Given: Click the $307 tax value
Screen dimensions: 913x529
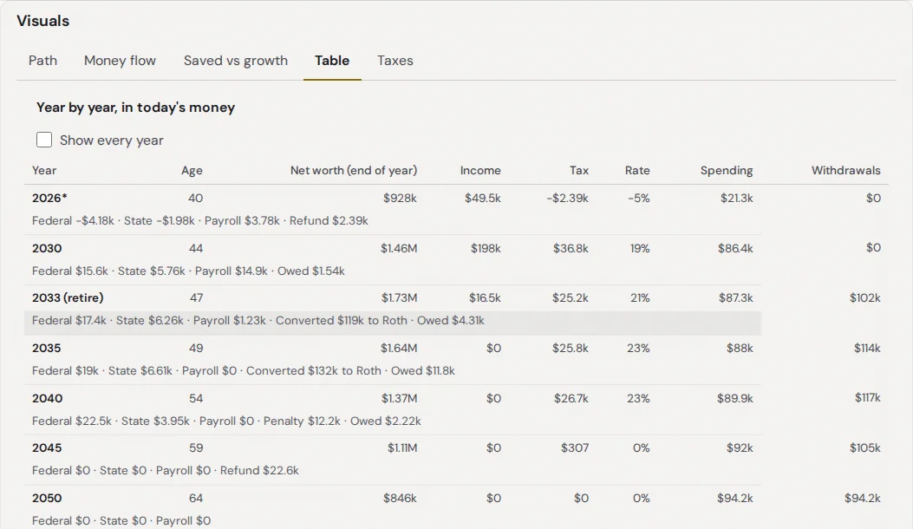Looking at the screenshot, I should [x=575, y=448].
